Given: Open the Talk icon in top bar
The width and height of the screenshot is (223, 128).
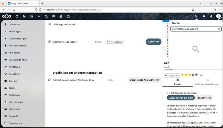Looking at the screenshot, I should pos(46,16).
